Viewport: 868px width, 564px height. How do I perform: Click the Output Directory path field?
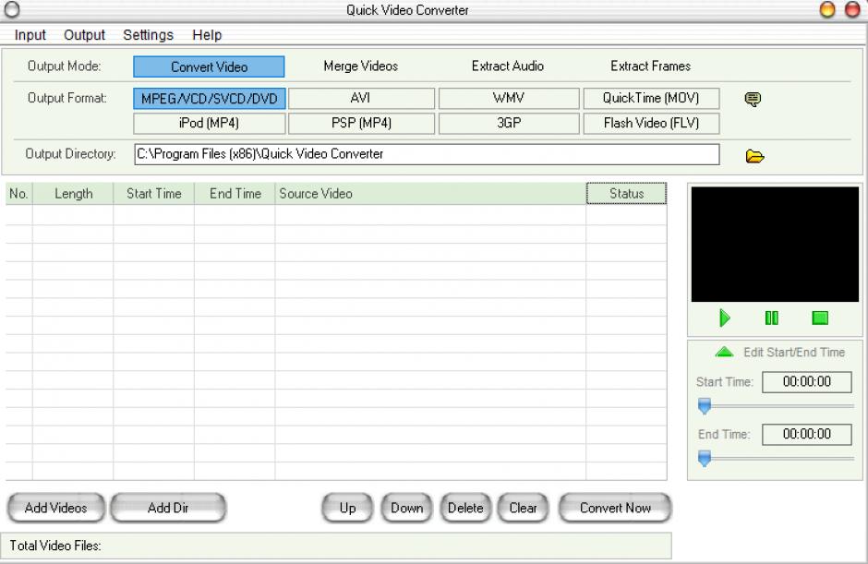[x=426, y=154]
